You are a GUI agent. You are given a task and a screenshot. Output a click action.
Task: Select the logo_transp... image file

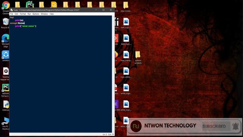(x=126, y=56)
